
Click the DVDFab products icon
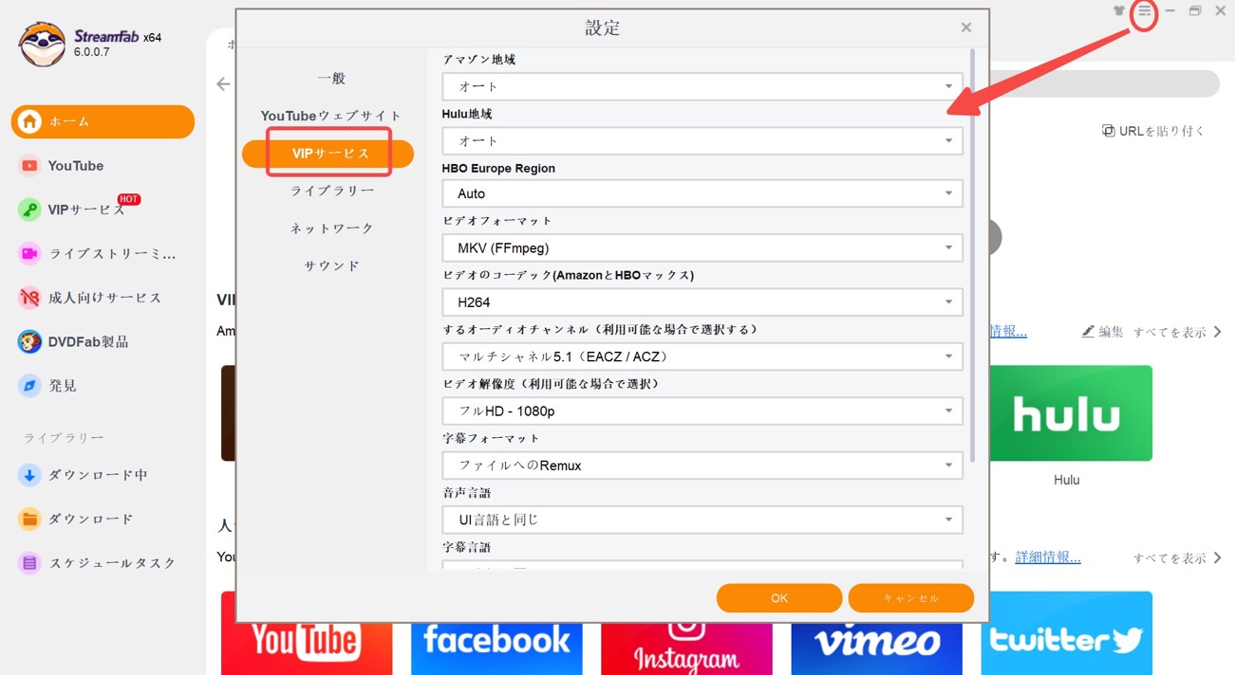[29, 341]
